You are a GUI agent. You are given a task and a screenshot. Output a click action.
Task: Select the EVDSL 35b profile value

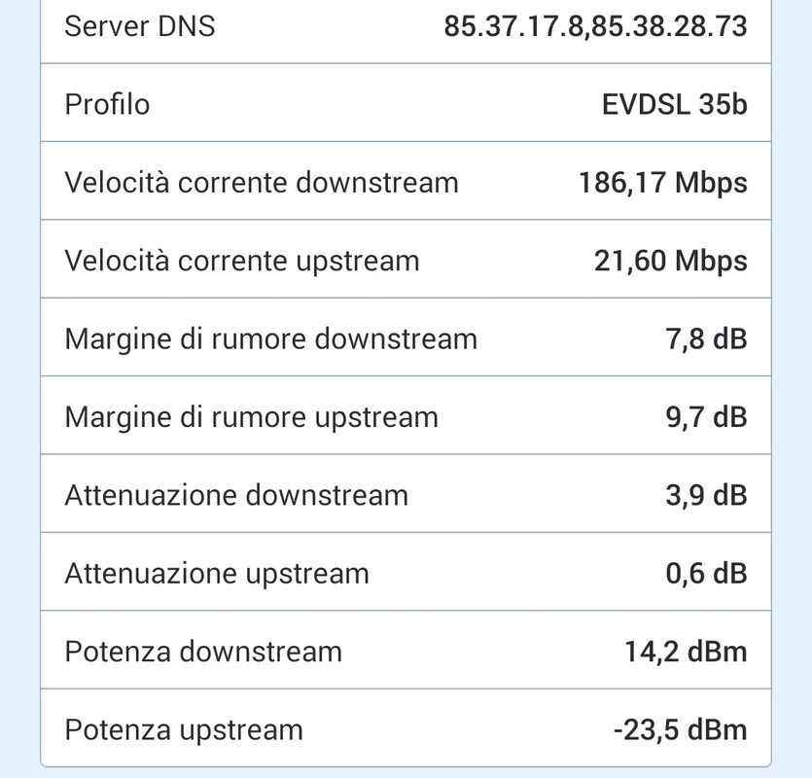(x=675, y=104)
